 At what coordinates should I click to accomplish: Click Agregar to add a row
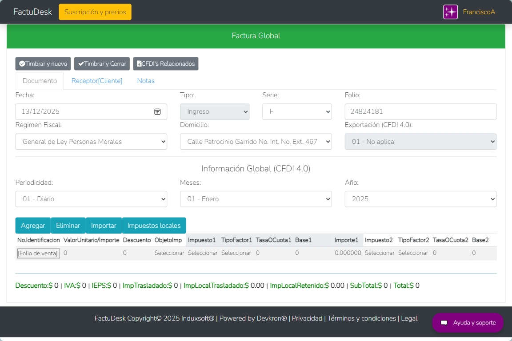[x=33, y=226]
